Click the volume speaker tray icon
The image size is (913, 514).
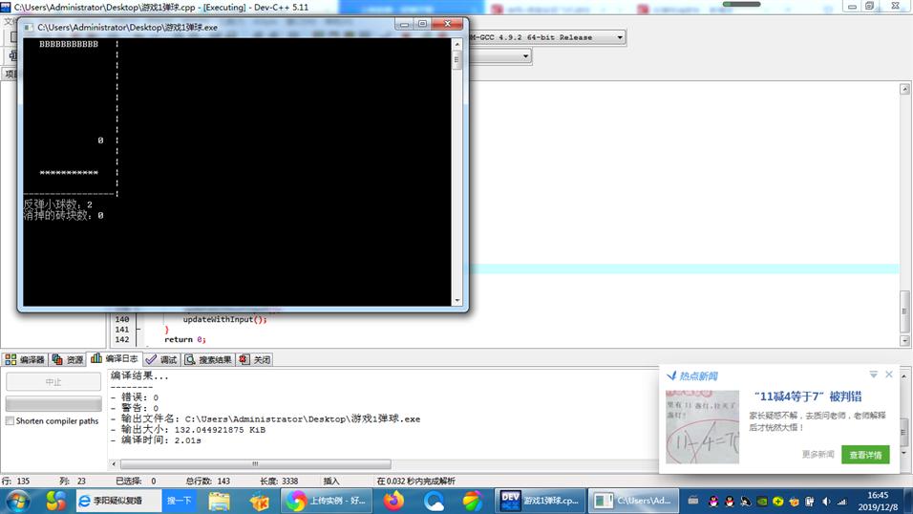pyautogui.click(x=826, y=502)
